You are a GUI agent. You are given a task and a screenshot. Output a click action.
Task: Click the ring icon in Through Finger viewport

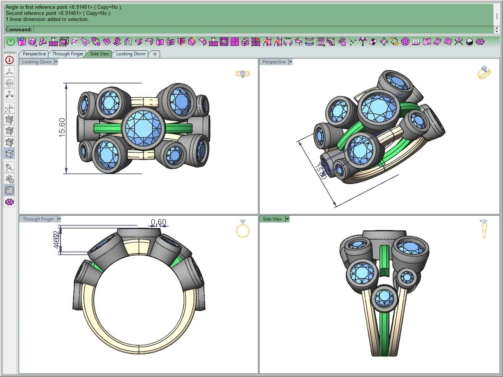(243, 229)
